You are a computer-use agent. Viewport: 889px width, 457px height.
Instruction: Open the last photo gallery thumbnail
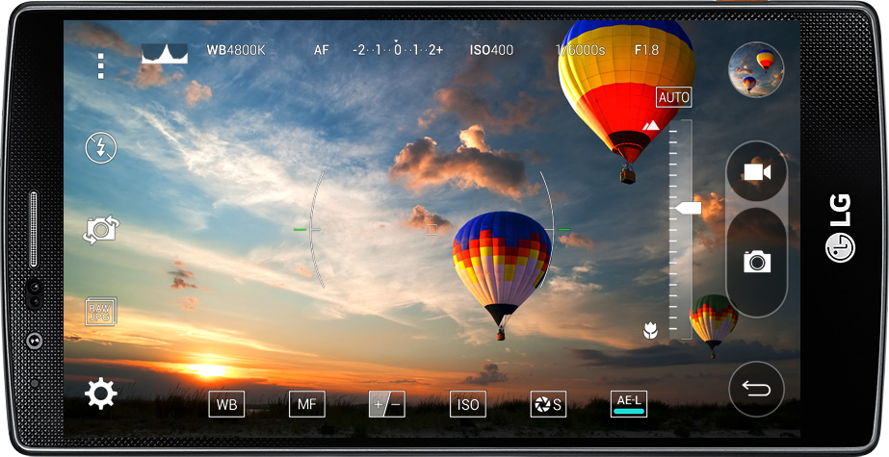[756, 69]
